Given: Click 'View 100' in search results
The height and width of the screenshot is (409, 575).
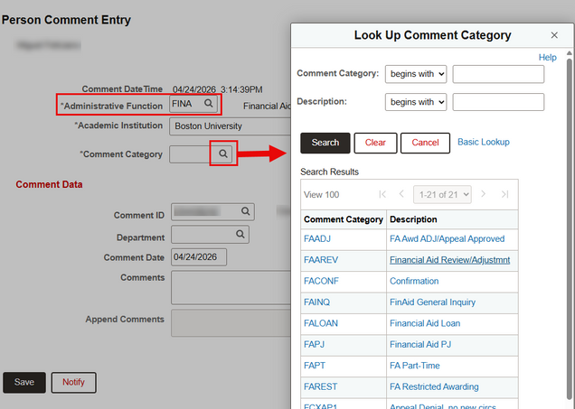Looking at the screenshot, I should coord(321,195).
